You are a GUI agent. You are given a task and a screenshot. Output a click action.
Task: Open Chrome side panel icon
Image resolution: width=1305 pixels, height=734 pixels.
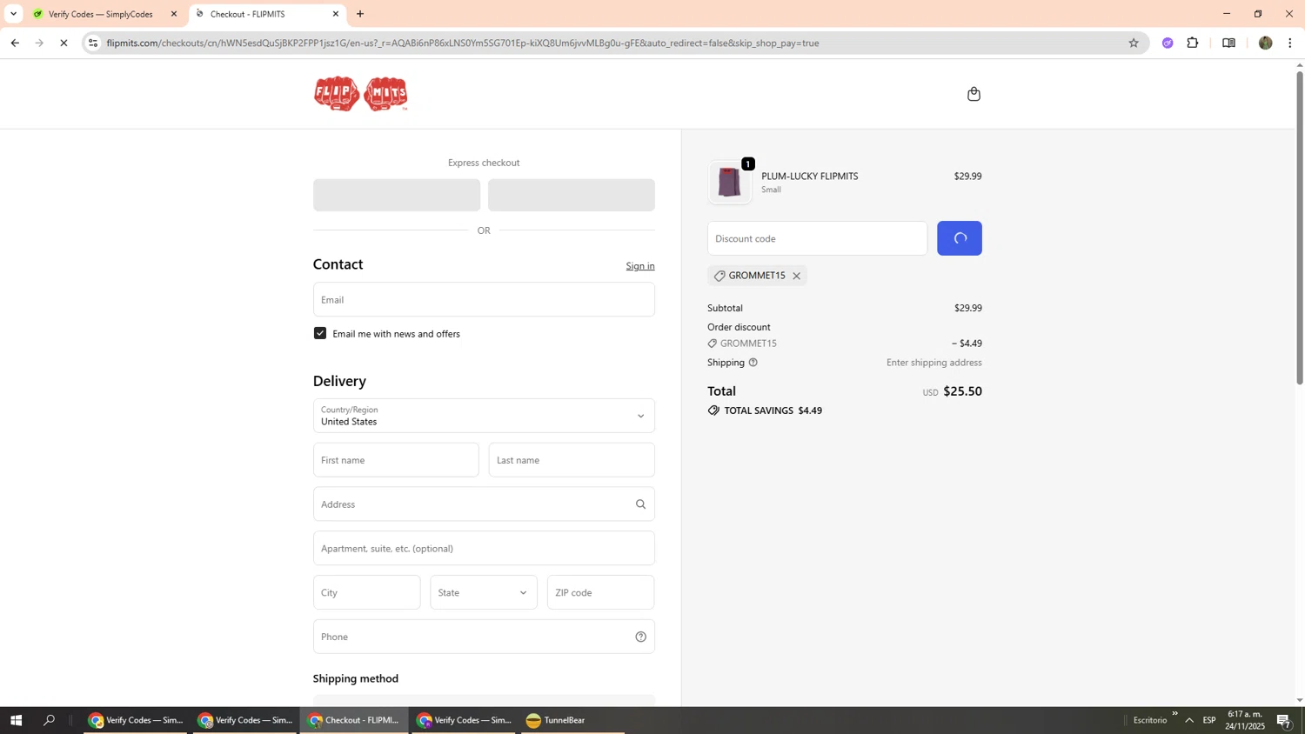pos(1228,43)
